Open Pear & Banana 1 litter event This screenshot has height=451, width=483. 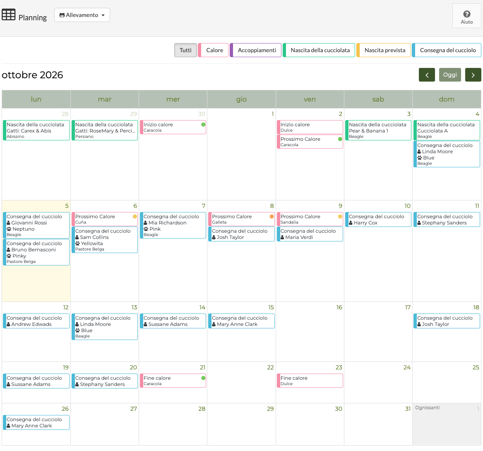pos(378,130)
